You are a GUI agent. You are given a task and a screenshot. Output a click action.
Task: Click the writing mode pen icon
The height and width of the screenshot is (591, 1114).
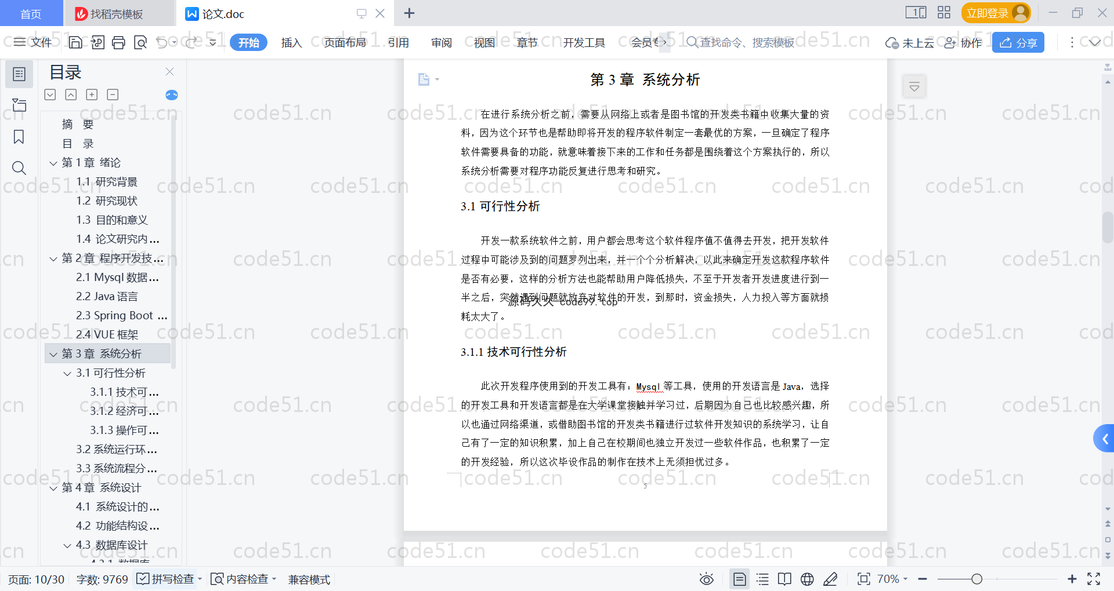[830, 579]
